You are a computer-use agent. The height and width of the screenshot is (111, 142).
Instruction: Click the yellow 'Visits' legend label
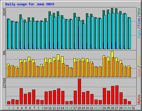[139, 60]
